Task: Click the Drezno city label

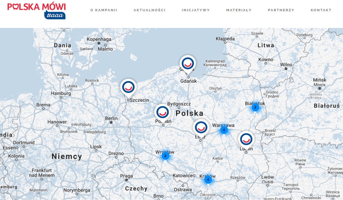Action: click(x=116, y=153)
